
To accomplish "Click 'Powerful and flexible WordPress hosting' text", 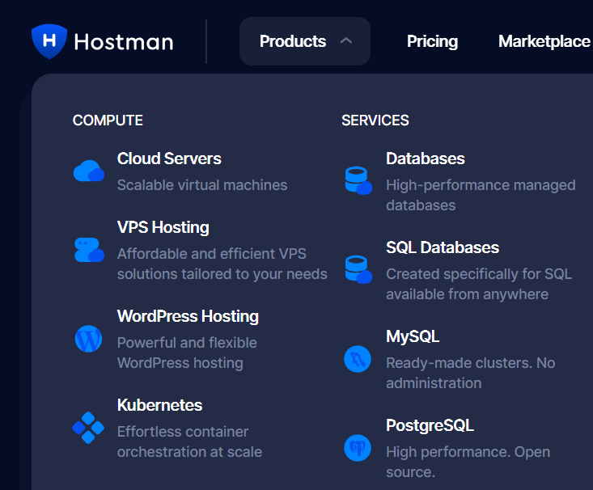I will pos(187,353).
